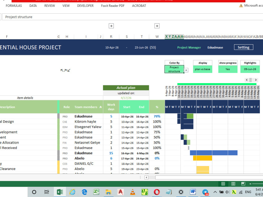
Task: Select the show progress 'Yes' cell
Action: coord(227,69)
